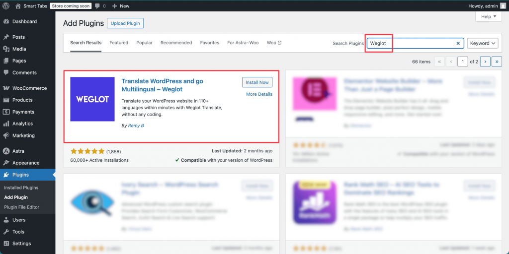
Task: Switch to the Recommended tab
Action: pyautogui.click(x=176, y=43)
